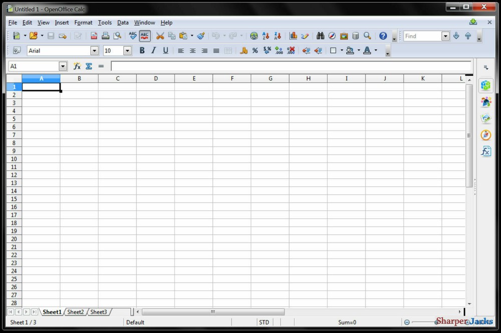Click Find Next arrow beside search box

455,36
